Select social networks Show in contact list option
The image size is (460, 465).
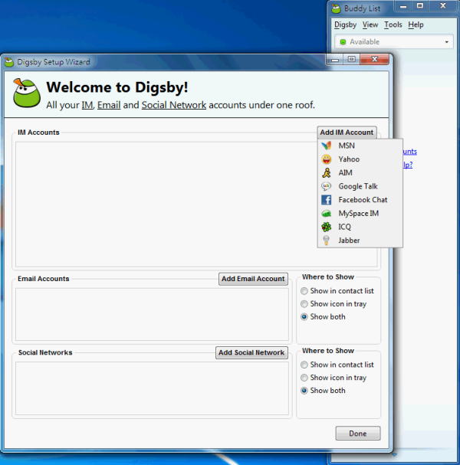coord(337,365)
